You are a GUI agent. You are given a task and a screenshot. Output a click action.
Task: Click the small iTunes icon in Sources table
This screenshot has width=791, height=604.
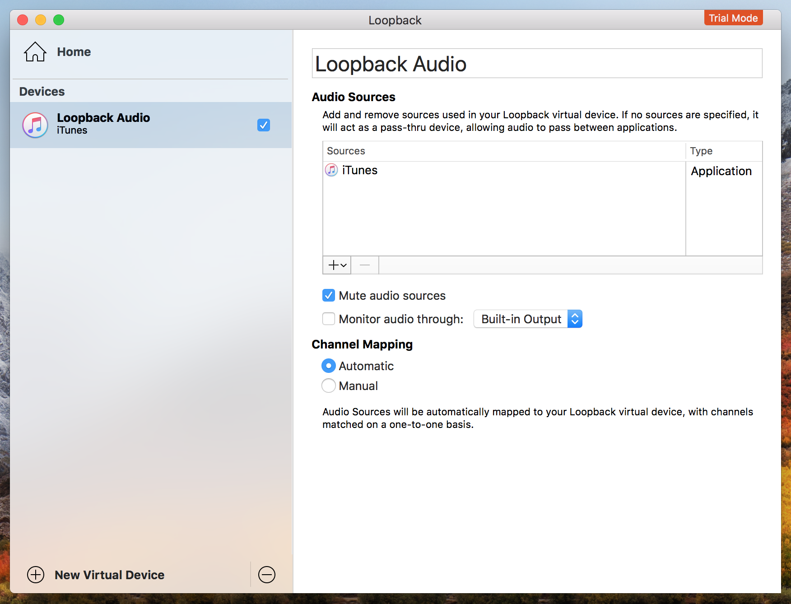click(331, 170)
